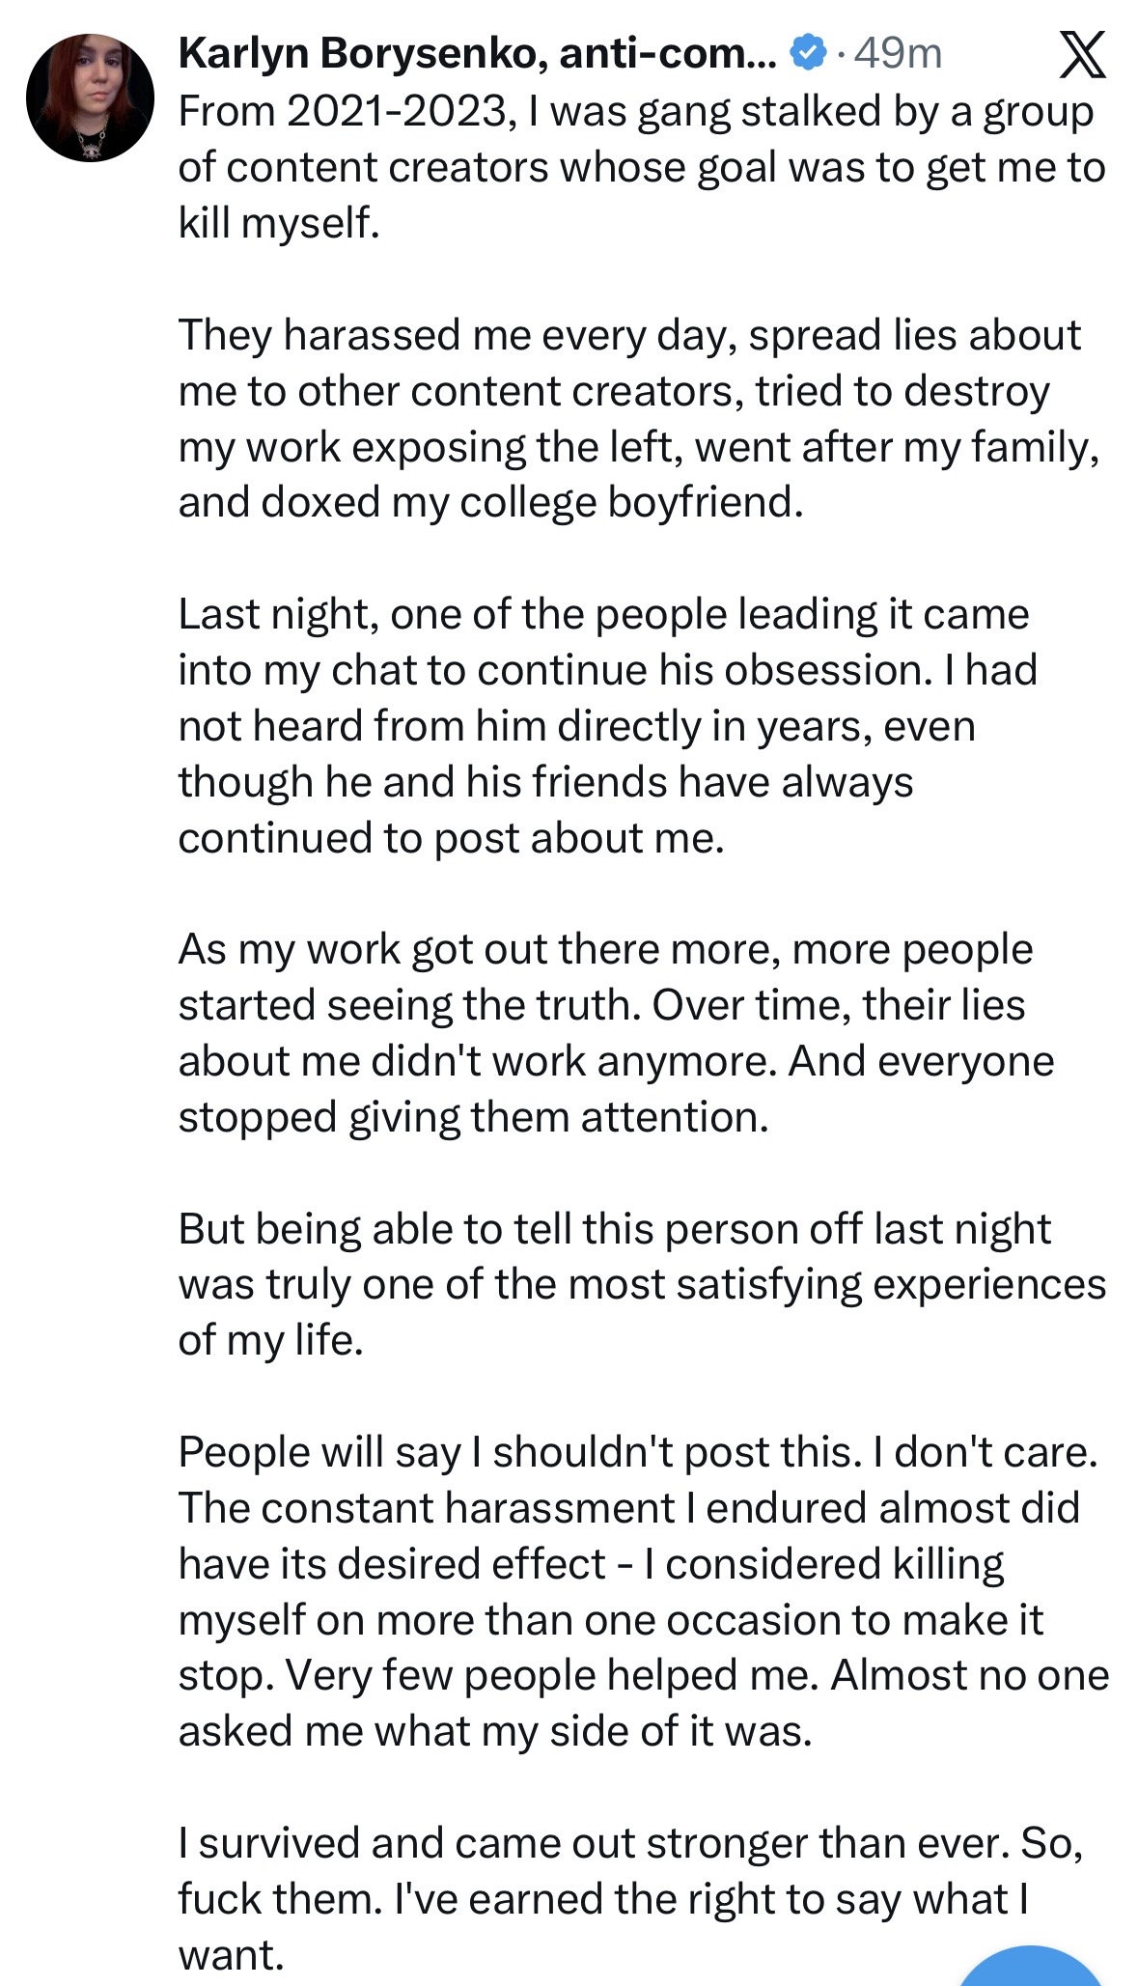Tap the X logo icon
1138x1986 pixels.
click(1082, 54)
